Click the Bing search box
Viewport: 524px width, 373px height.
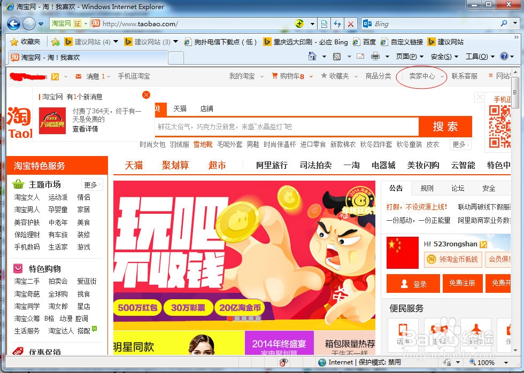[434, 24]
